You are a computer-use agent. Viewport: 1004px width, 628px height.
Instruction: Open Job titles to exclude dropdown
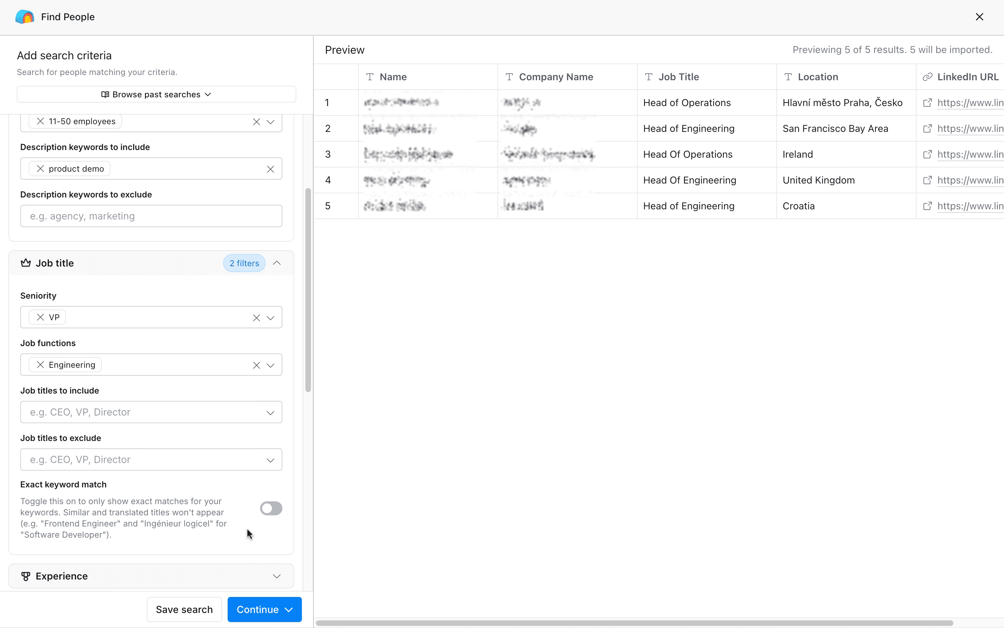point(151,459)
